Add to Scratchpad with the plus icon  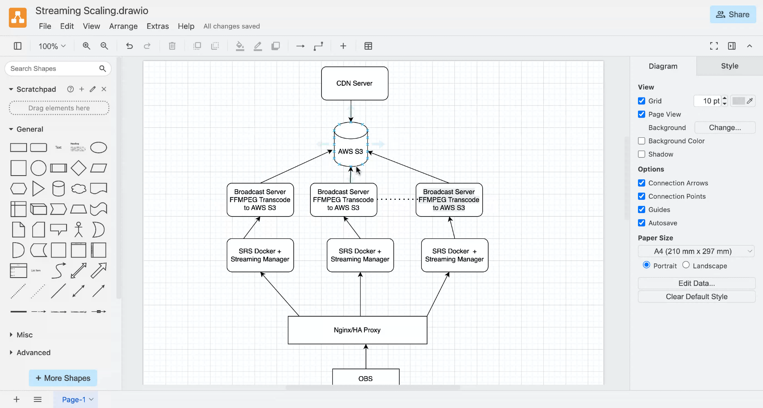[x=81, y=89]
